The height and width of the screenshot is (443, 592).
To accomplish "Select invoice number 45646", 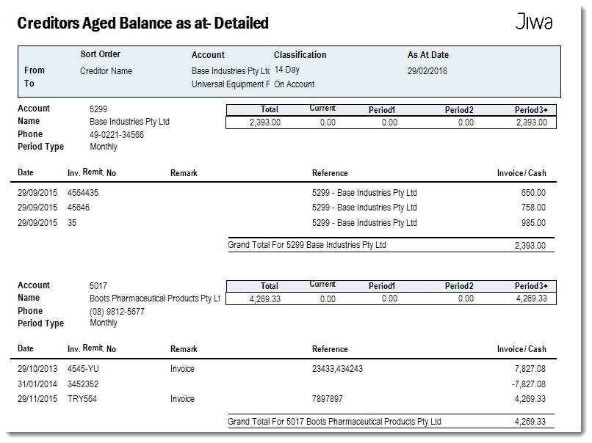I will point(78,208).
